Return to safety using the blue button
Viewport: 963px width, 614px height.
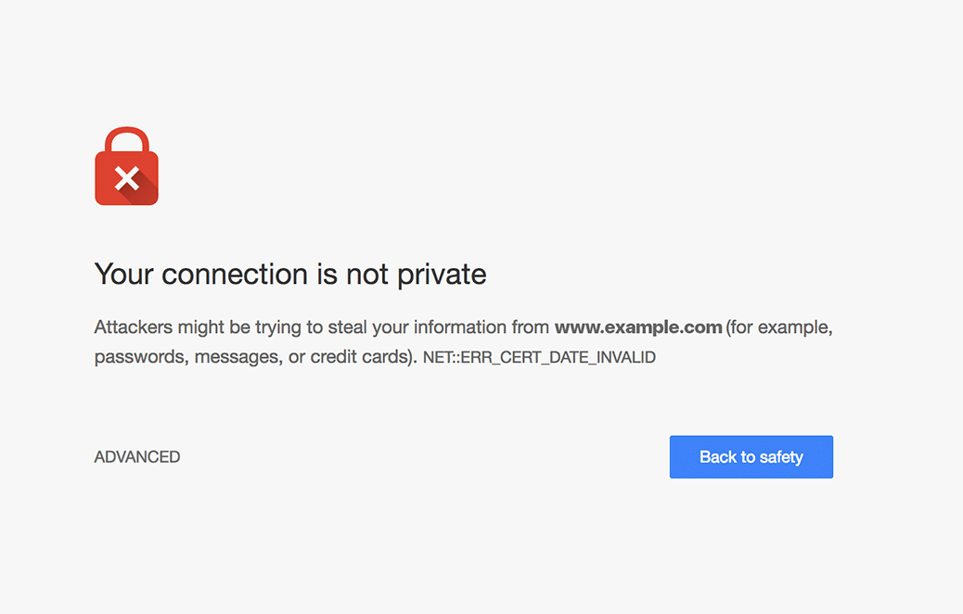pos(751,456)
